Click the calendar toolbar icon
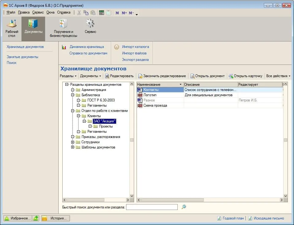Image resolution: width=294 pixels, height=225 pixels. coord(109,13)
